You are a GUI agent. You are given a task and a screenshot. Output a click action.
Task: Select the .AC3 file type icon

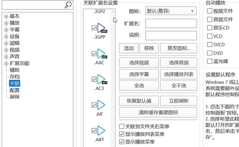coord(102,79)
